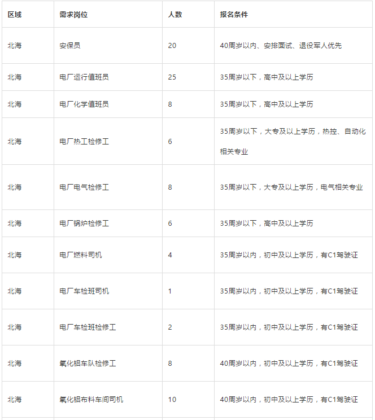Click headcount 20 in the 安保员 row
Image resolution: width=375 pixels, height=420 pixels.
(x=172, y=45)
